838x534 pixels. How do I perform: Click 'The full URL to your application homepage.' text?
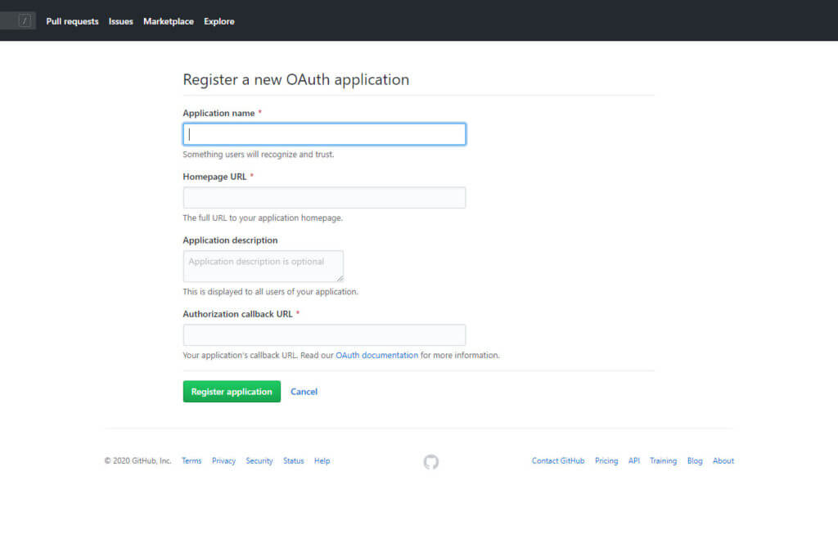click(x=263, y=218)
